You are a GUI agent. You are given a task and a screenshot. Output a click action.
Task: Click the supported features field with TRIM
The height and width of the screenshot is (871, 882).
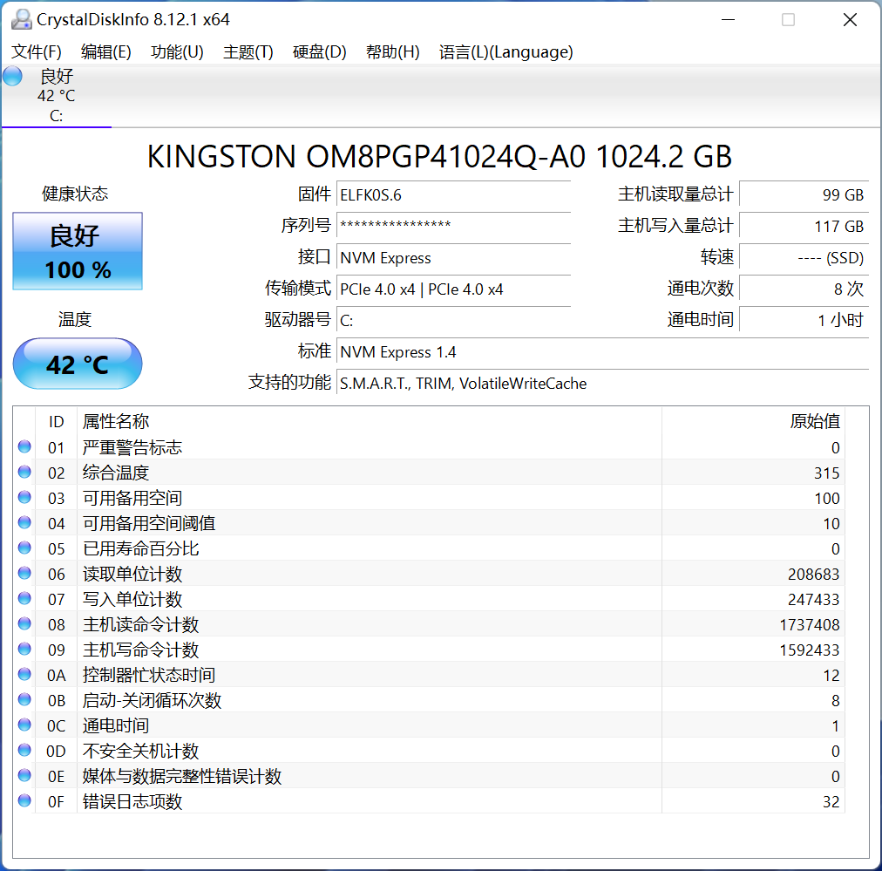point(602,384)
